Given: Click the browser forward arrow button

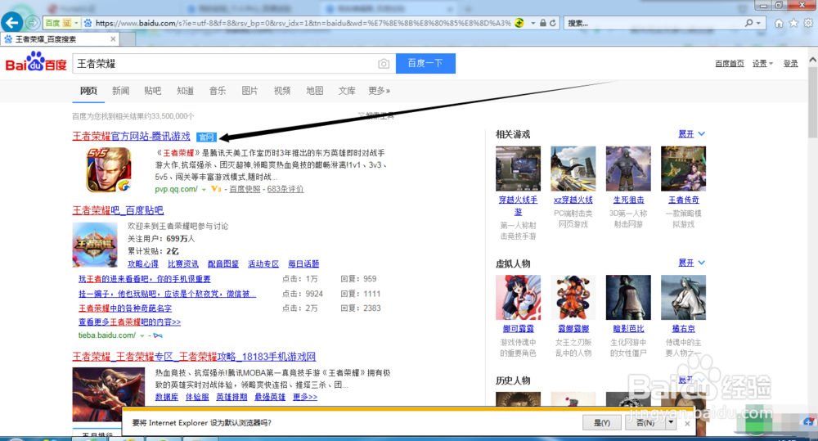Looking at the screenshot, I should [33, 23].
